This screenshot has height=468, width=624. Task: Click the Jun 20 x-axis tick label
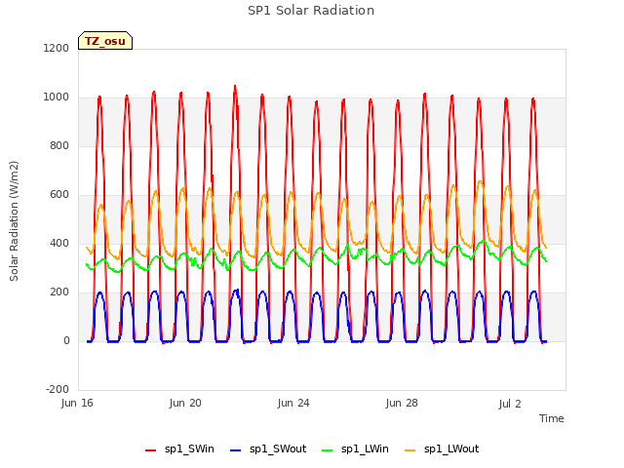point(185,403)
